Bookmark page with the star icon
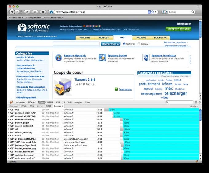The height and width of the screenshot is (173, 209). [152, 12]
